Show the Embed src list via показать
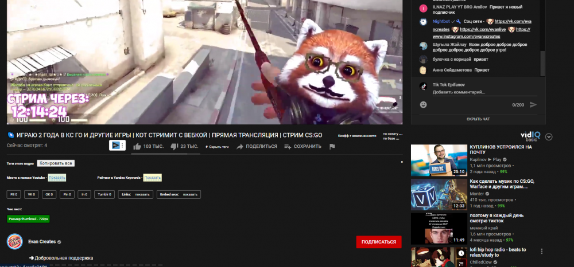 click(190, 194)
